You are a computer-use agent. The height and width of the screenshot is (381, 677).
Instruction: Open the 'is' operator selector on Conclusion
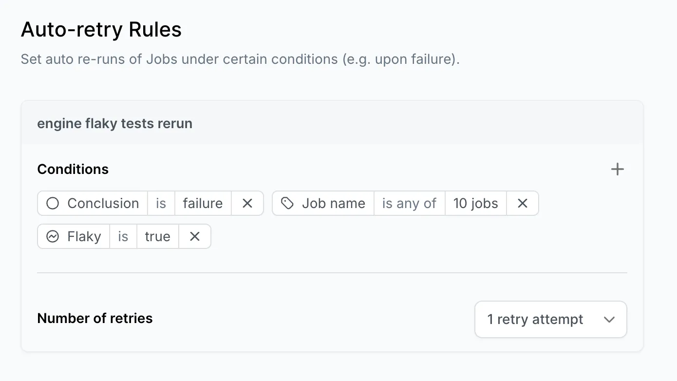[161, 203]
